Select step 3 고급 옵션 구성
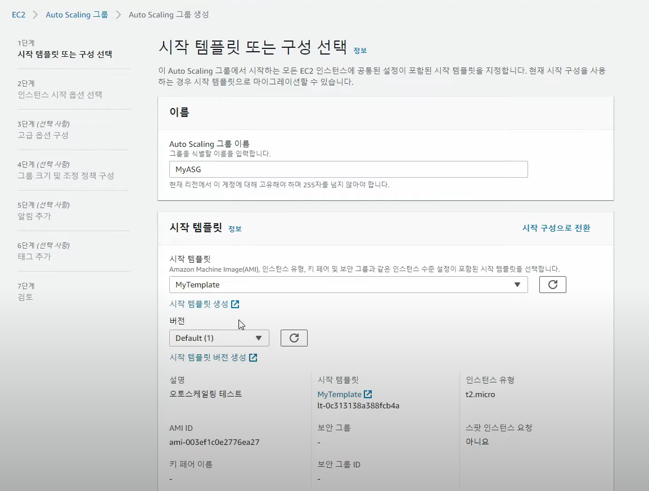Viewport: 649px width, 491px height. (43, 136)
